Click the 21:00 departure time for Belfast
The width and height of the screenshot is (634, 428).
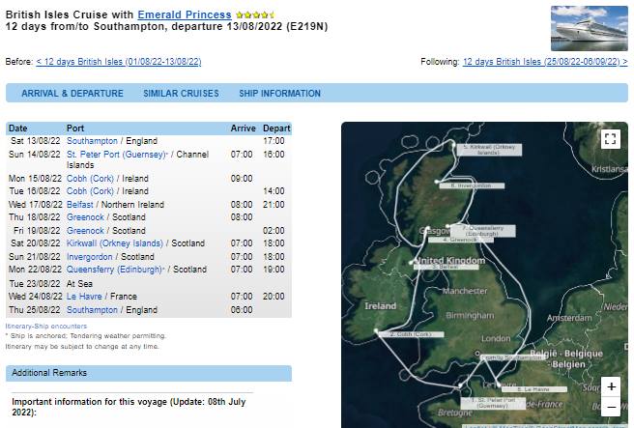[x=274, y=205]
